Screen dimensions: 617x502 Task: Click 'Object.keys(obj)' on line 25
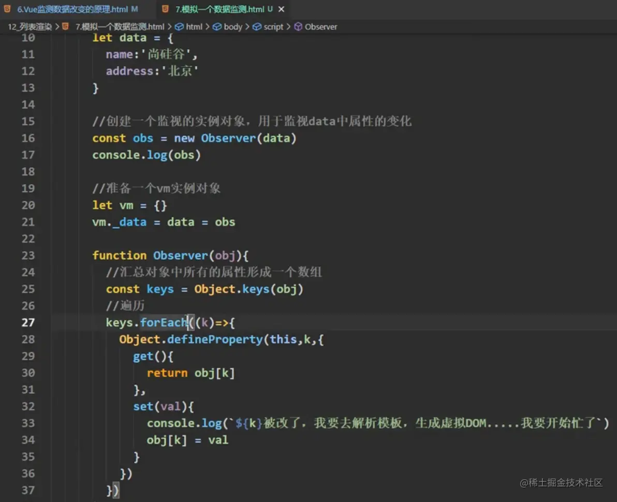[248, 289]
